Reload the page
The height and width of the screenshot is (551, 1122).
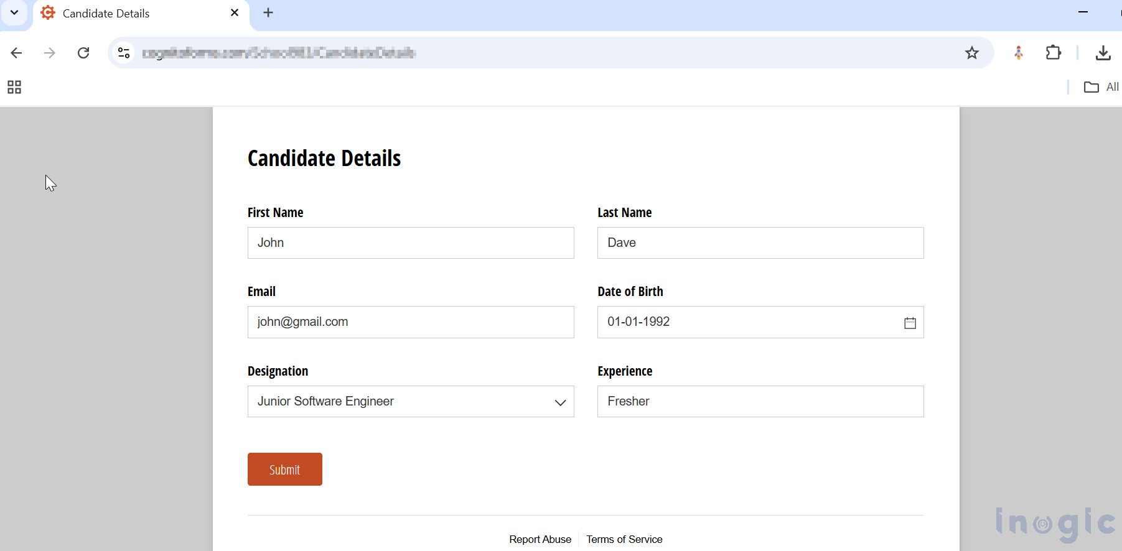tap(83, 53)
